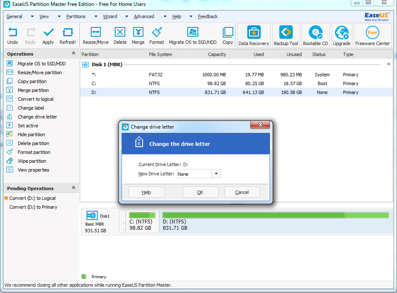The image size is (397, 293).
Task: Select the C: NTFS partition row
Action: tap(236, 83)
